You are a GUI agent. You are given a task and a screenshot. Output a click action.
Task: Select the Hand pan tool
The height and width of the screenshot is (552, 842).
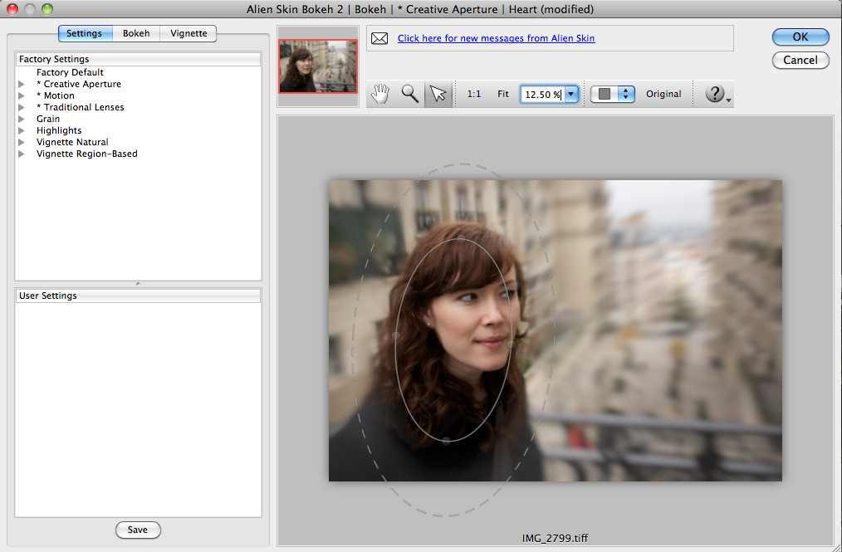381,94
